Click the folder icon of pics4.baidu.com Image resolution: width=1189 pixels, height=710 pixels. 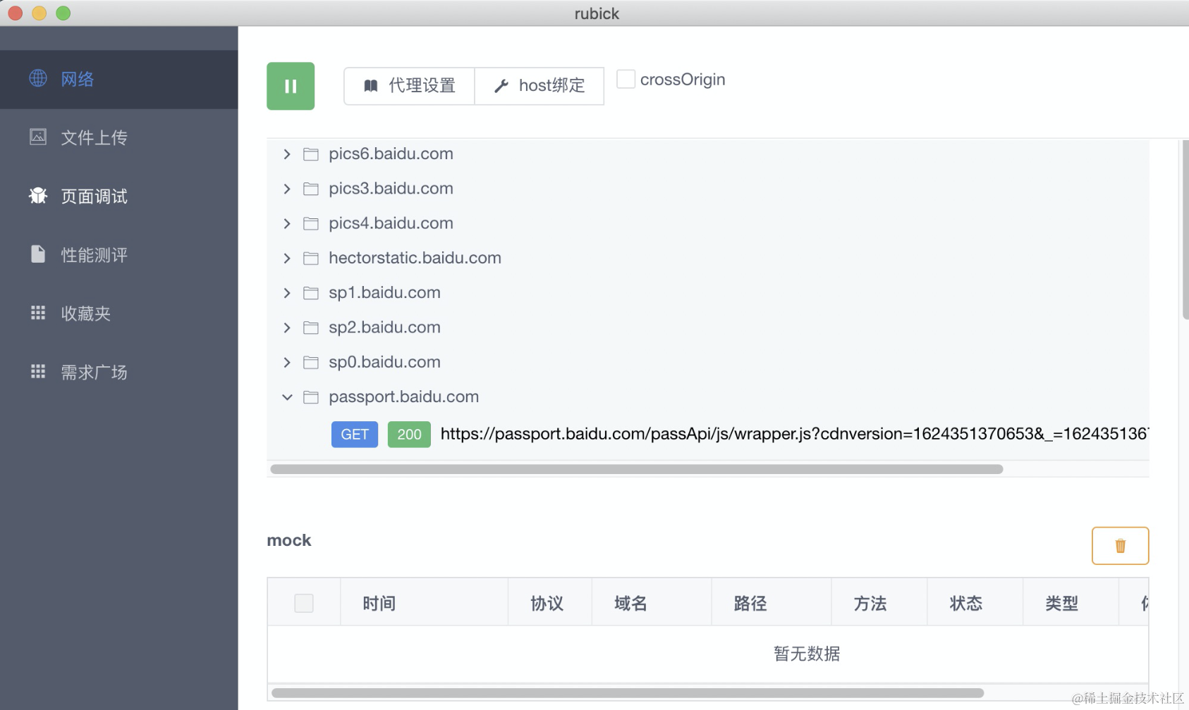[x=311, y=223]
